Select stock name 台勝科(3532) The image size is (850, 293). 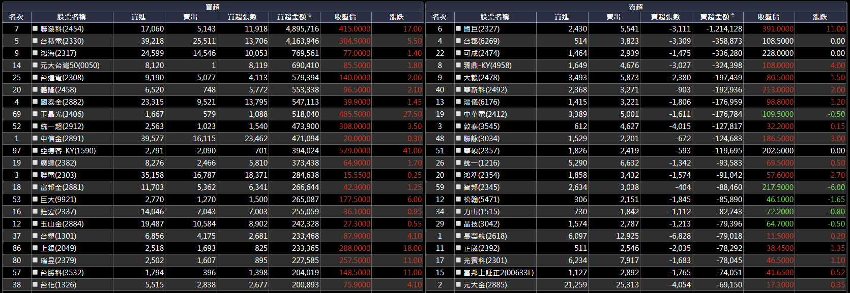coord(62,273)
